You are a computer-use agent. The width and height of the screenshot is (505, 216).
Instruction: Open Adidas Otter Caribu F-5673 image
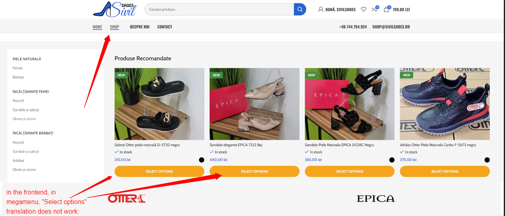coord(445,104)
